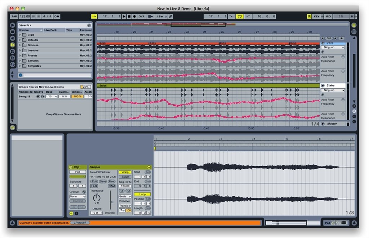The image size is (369, 238).
Task: Click the Rev reverse button
Action: tap(111, 181)
